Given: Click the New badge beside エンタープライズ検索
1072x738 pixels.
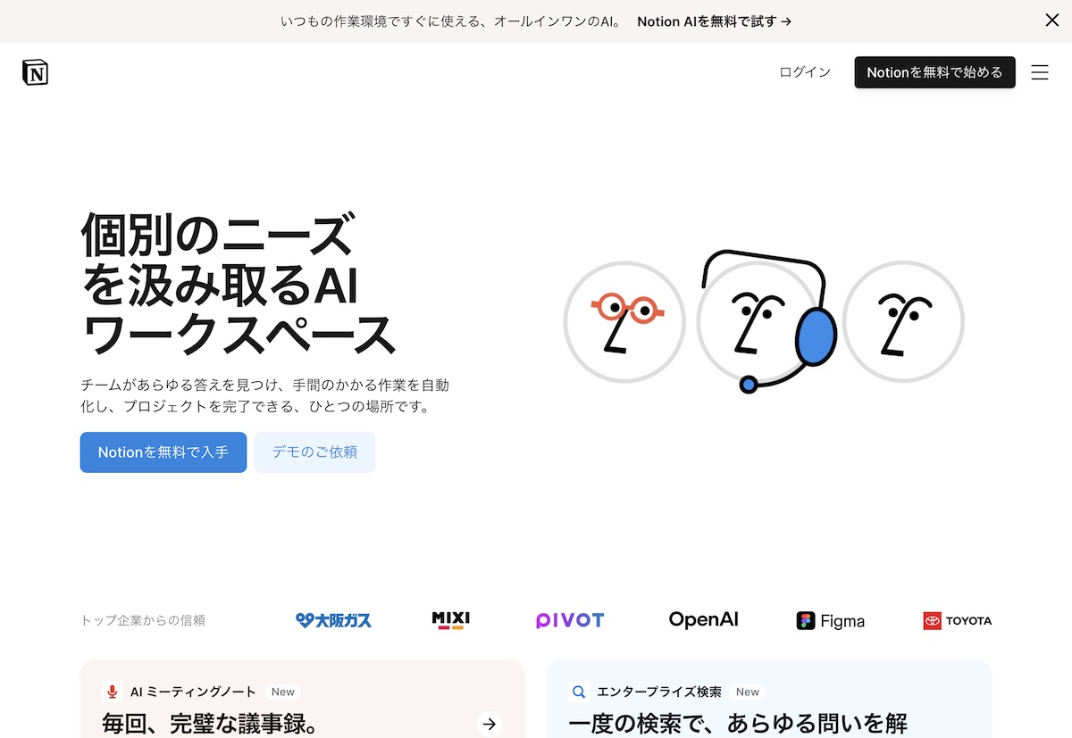Looking at the screenshot, I should 748,692.
